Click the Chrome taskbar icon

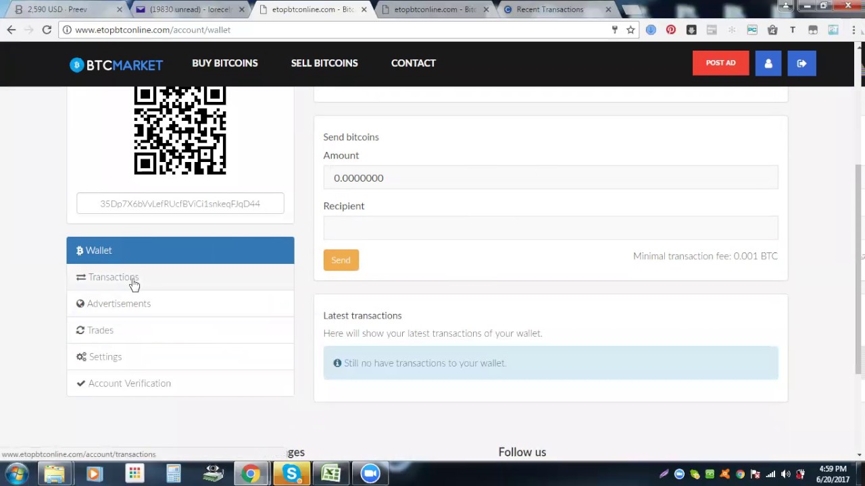[251, 474]
